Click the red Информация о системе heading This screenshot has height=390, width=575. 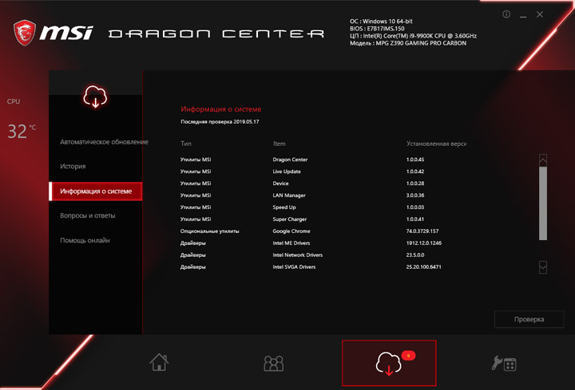tap(221, 109)
